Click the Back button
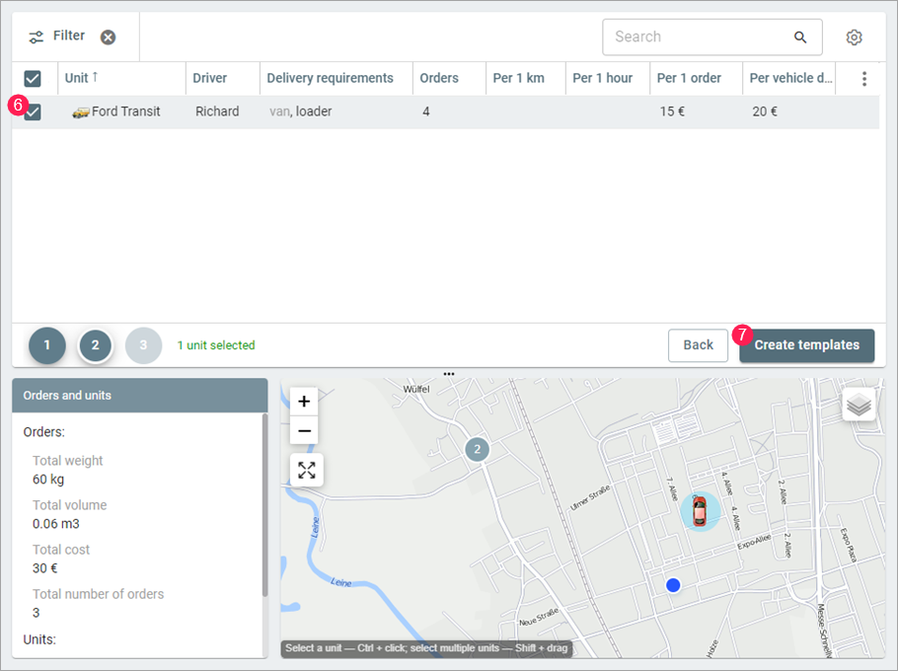 698,345
